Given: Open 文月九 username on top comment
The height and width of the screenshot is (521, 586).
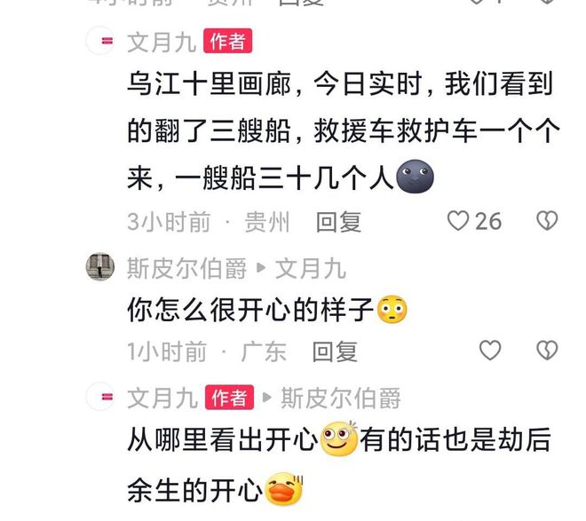Looking at the screenshot, I should pos(162,42).
